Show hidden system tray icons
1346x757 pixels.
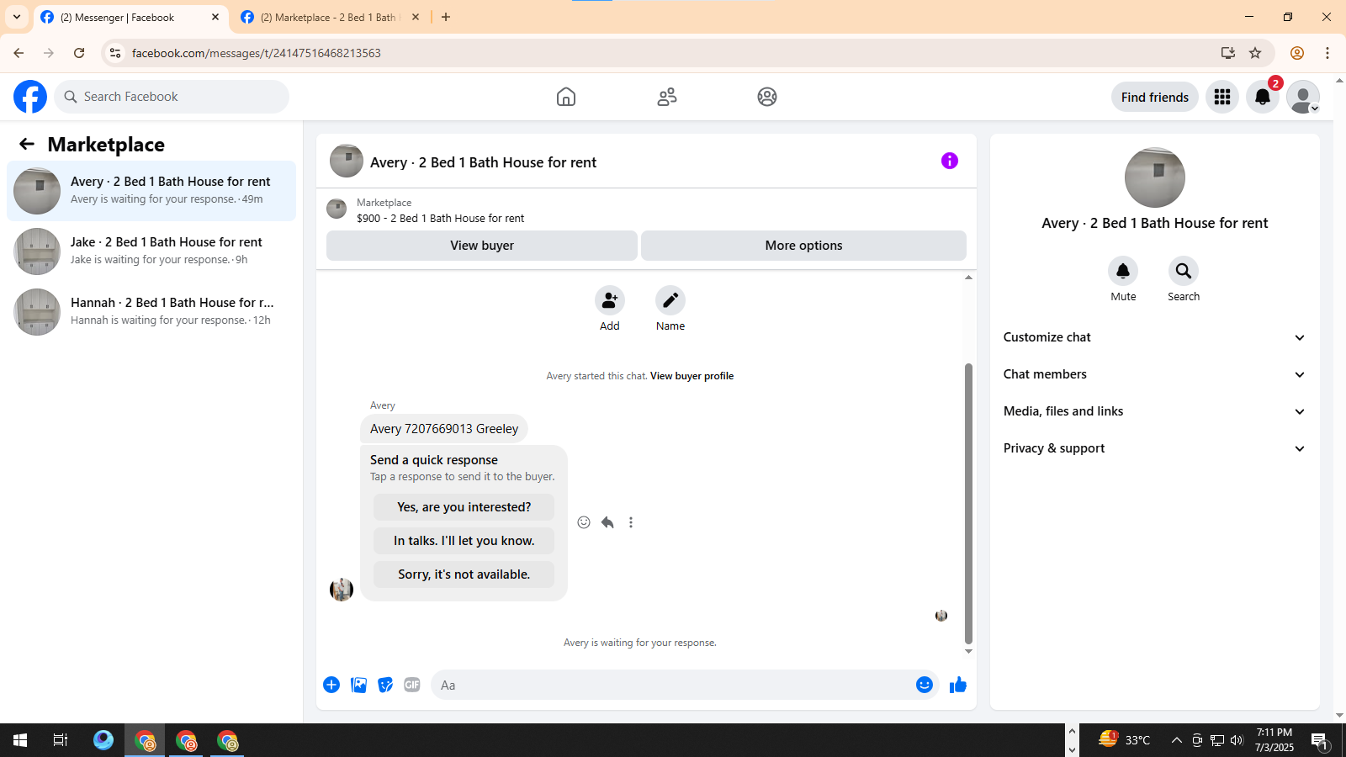(x=1176, y=740)
